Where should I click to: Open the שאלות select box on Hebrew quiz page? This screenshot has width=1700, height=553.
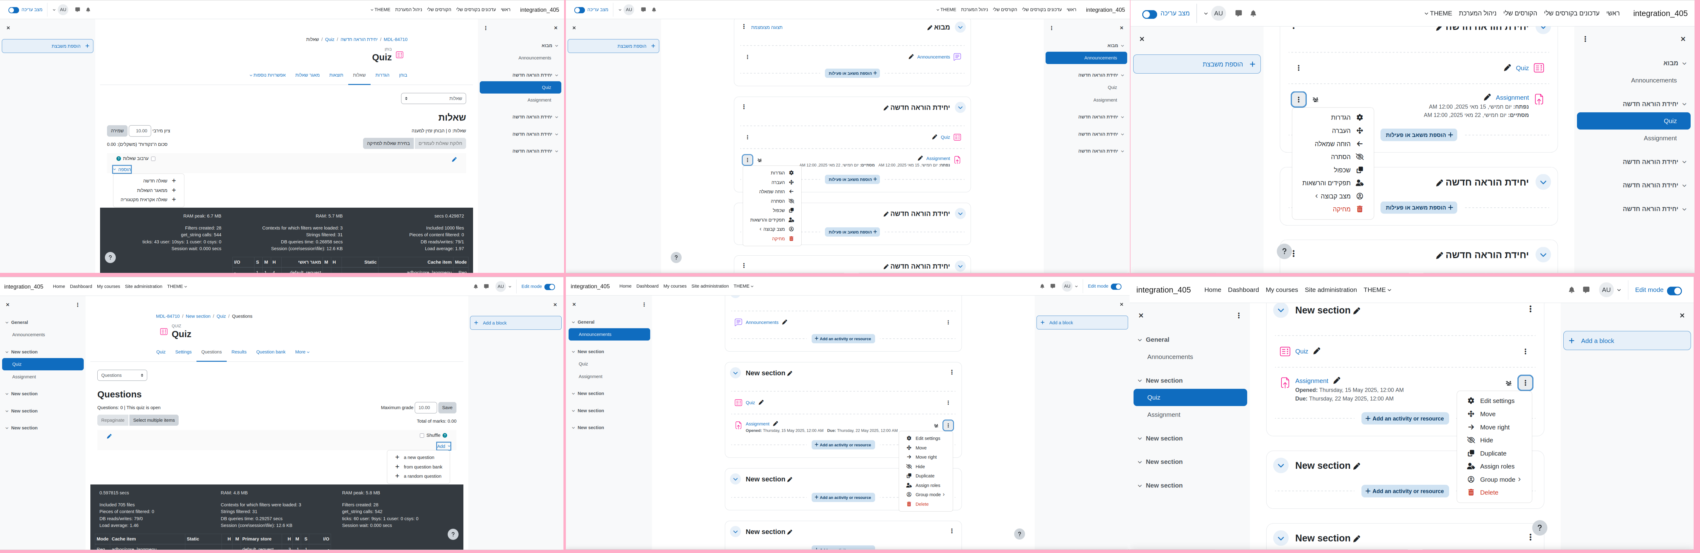433,98
